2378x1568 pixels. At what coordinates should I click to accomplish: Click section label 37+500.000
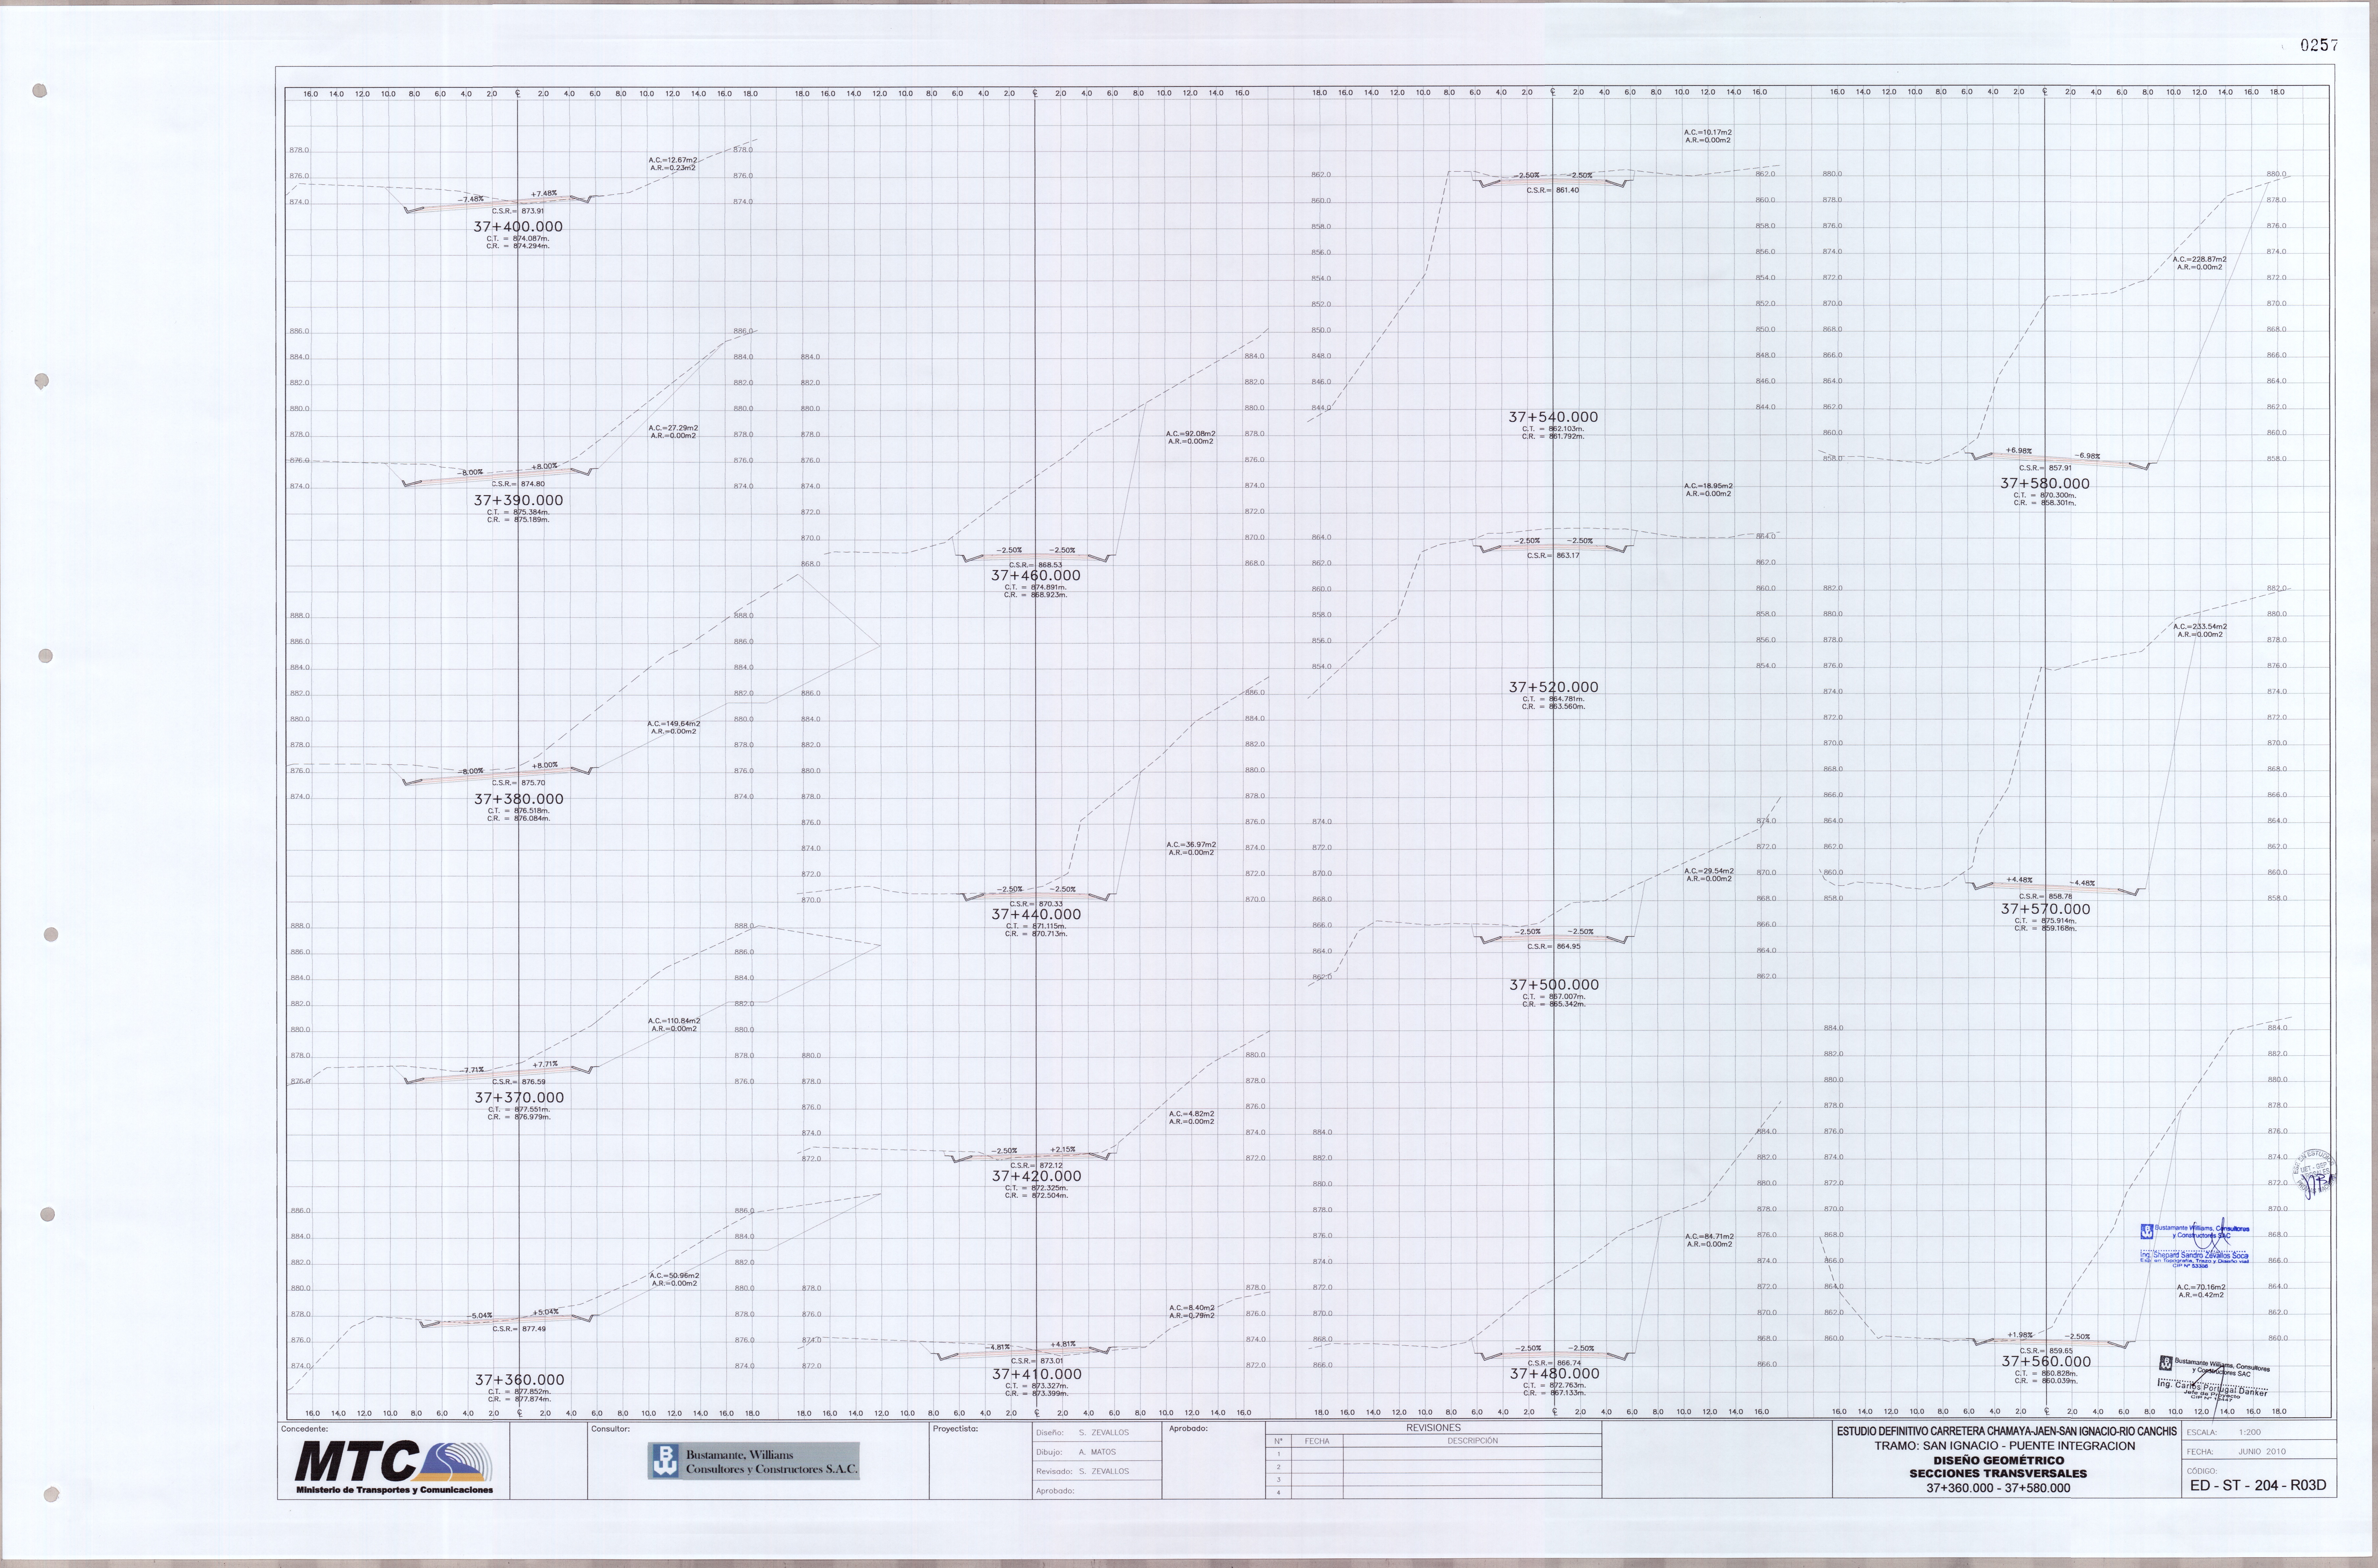click(1554, 985)
